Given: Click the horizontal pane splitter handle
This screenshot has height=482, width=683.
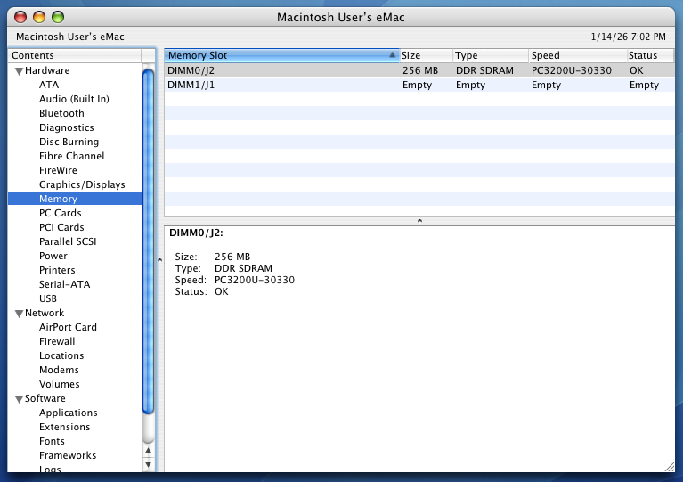Looking at the screenshot, I should coord(419,221).
